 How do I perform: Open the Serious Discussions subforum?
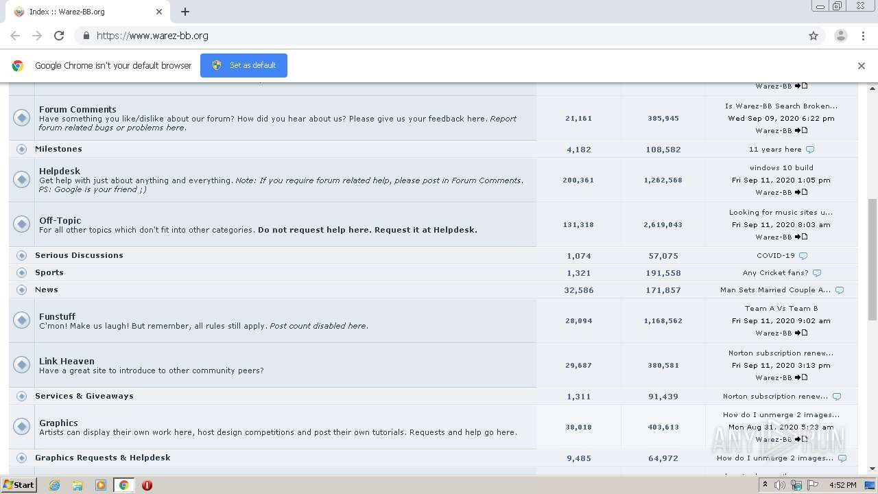(x=79, y=255)
